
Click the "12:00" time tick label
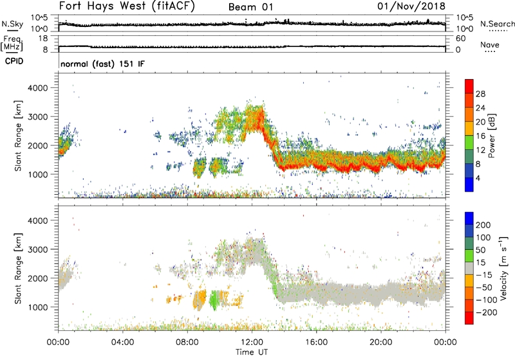pos(252,343)
